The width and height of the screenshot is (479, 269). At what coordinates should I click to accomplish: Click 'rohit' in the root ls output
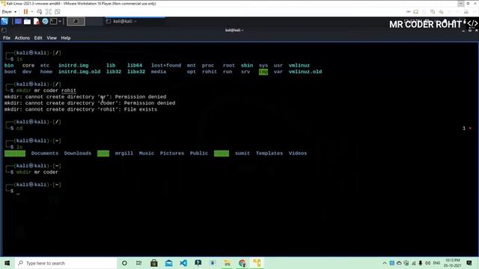coord(210,72)
